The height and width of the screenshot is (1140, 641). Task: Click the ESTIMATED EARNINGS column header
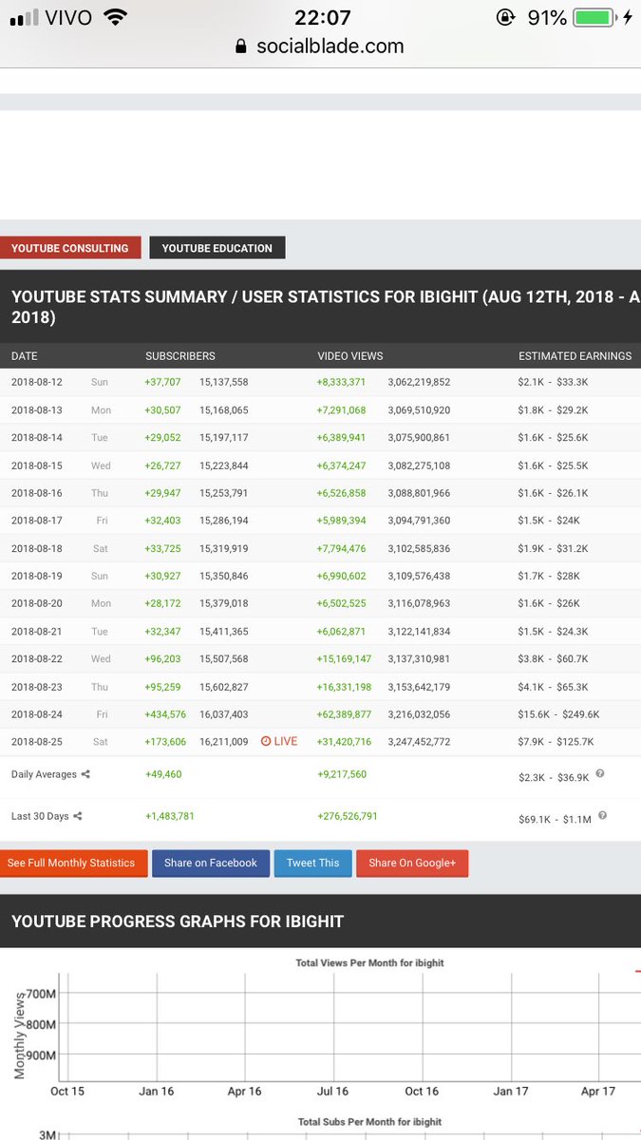575,356
